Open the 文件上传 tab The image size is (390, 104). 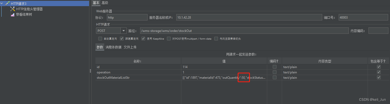[130, 47]
